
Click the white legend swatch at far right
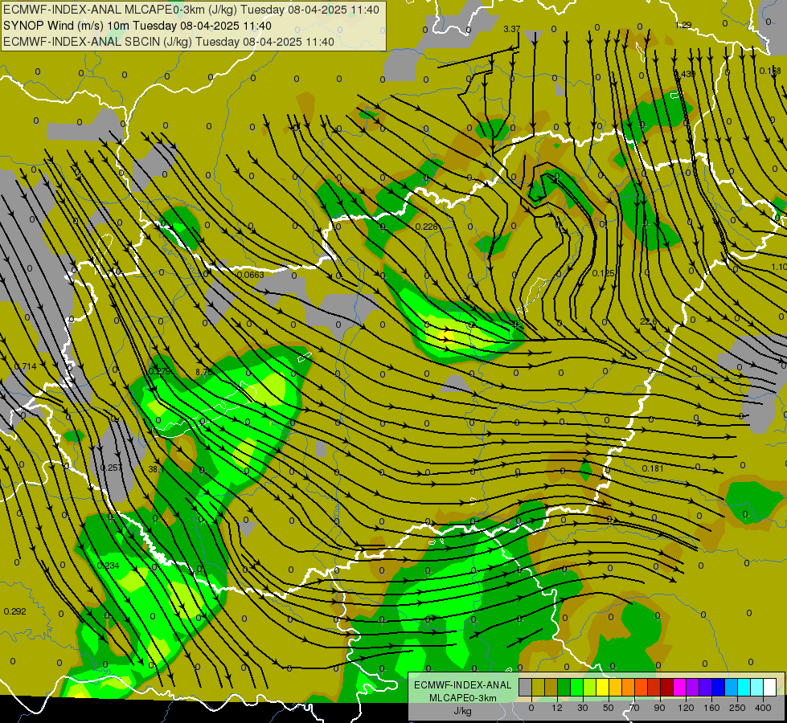[x=770, y=687]
